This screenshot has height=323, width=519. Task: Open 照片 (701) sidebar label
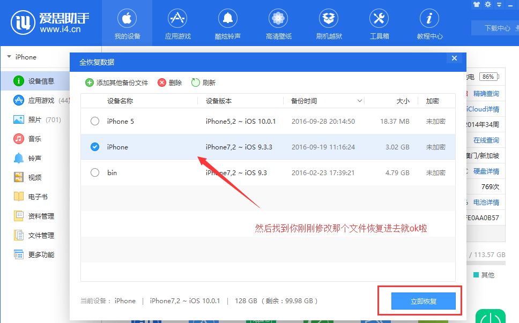point(45,119)
